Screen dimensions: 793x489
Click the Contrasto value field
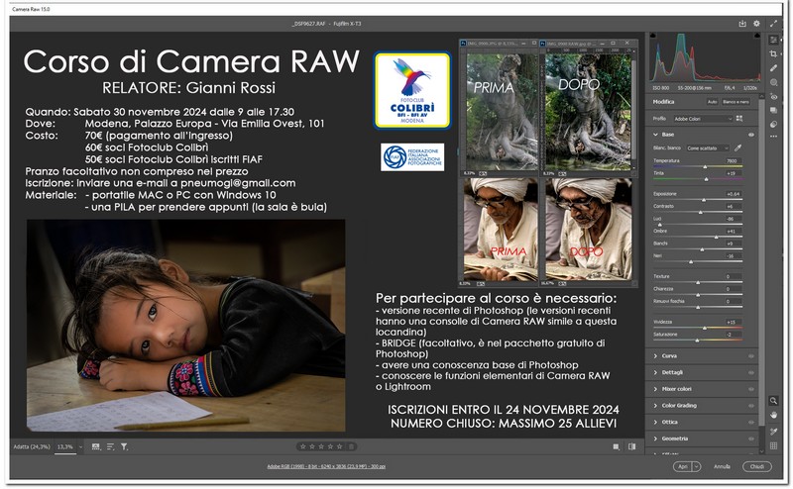pos(732,207)
